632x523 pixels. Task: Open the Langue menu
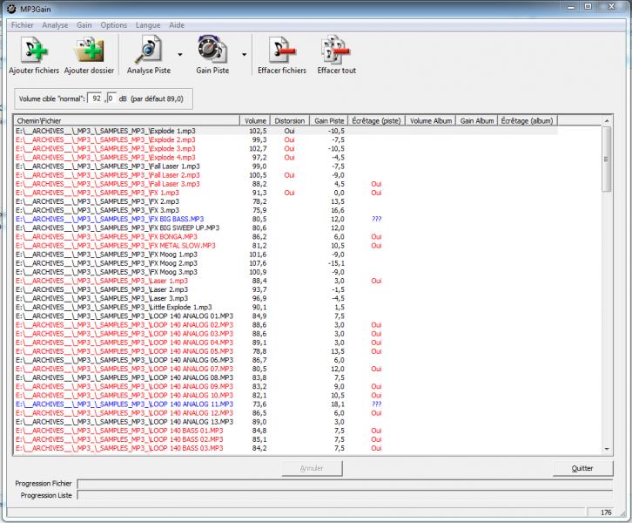pos(148,25)
